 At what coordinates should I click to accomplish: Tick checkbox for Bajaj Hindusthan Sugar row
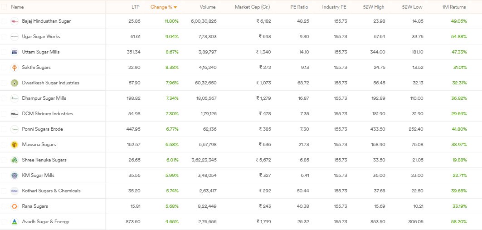click(3, 21)
